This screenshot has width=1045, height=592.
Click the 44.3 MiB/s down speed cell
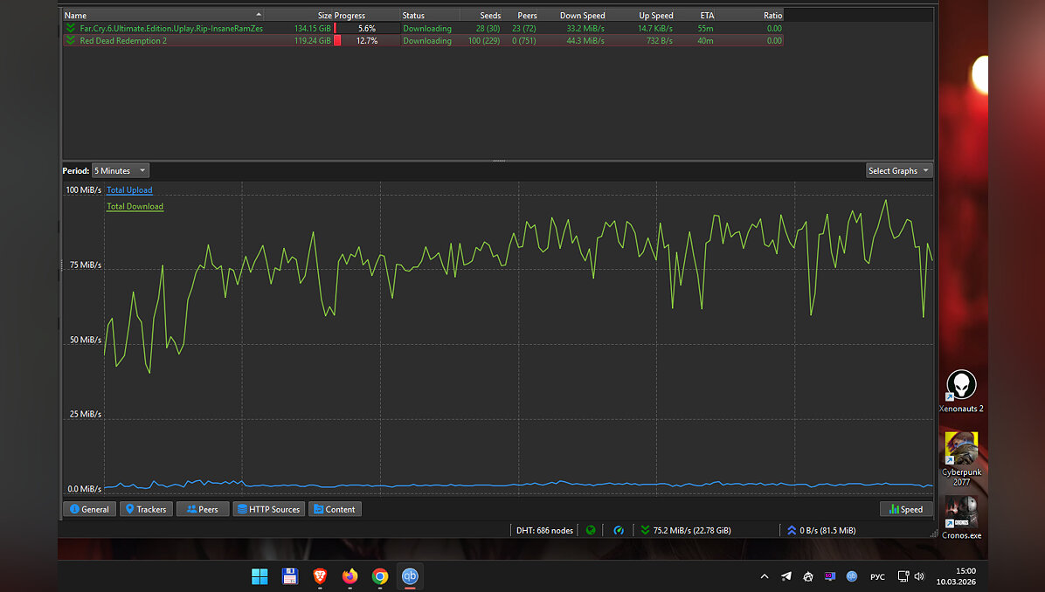pyautogui.click(x=585, y=41)
